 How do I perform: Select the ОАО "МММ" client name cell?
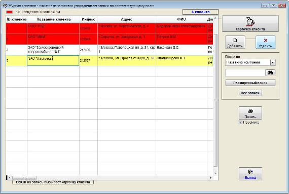click(53, 39)
